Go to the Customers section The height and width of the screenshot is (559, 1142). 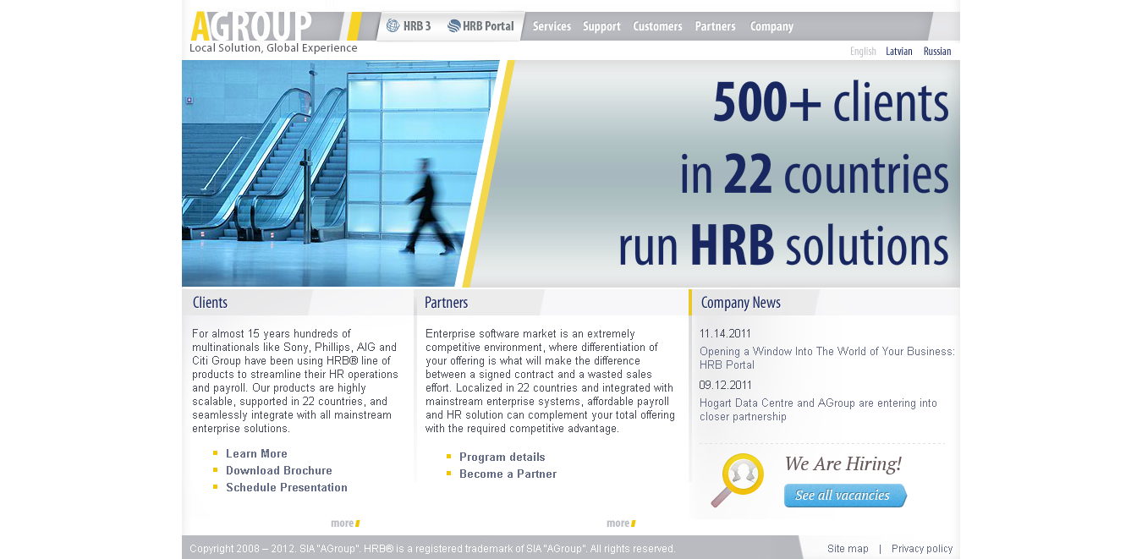(657, 26)
